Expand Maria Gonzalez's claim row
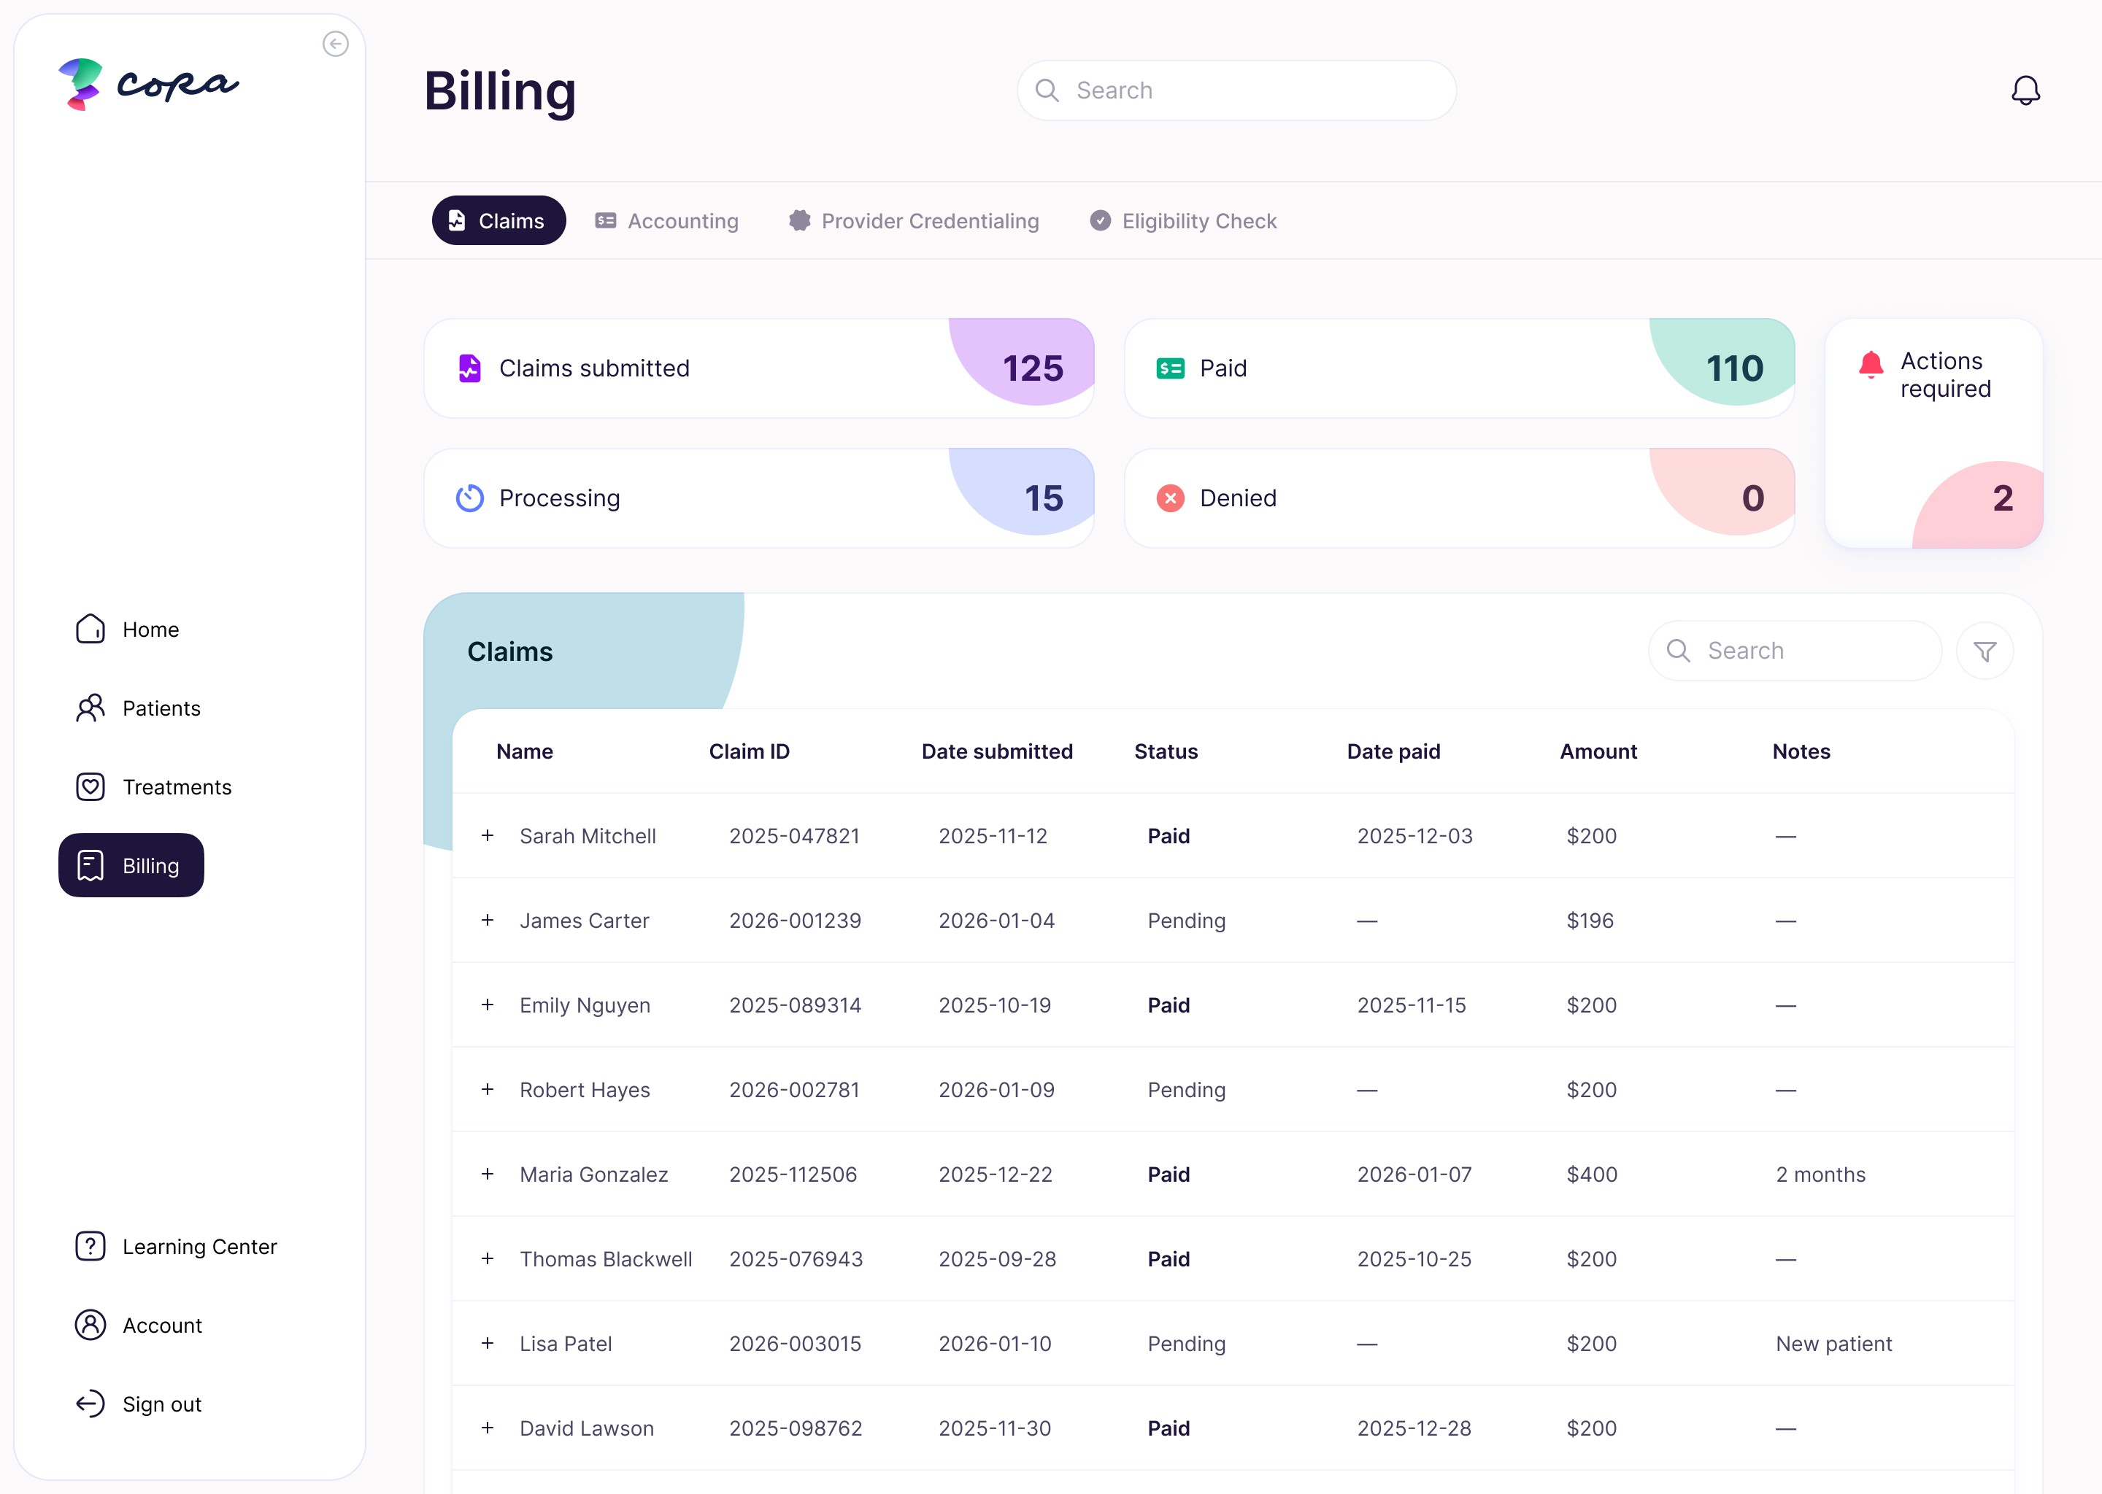This screenshot has height=1494, width=2102. [488, 1174]
